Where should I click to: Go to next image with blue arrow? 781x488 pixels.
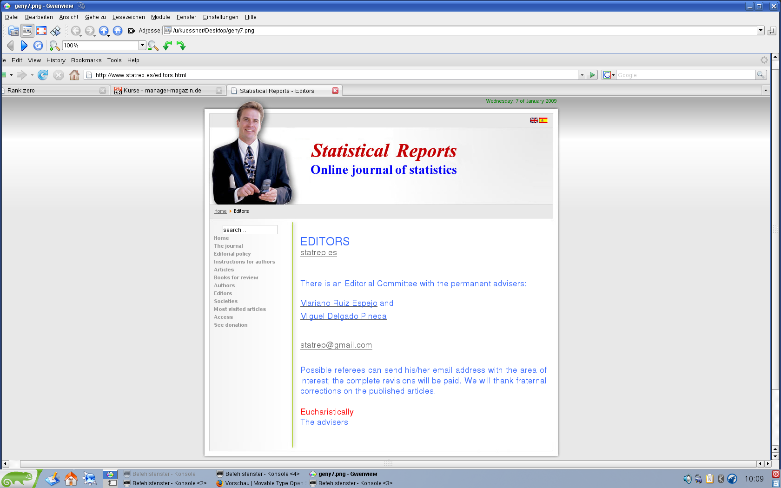(x=24, y=46)
